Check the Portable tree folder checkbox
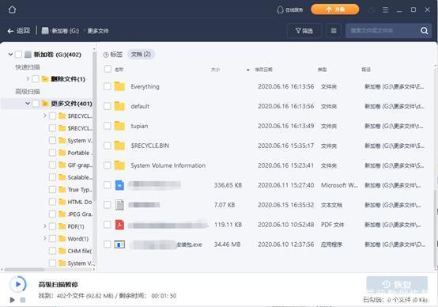The width and height of the screenshot is (438, 307). pyautogui.click(x=52, y=153)
